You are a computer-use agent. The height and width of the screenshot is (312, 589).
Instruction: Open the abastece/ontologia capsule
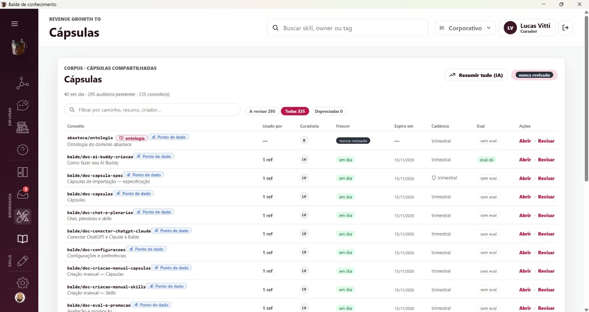coord(525,141)
